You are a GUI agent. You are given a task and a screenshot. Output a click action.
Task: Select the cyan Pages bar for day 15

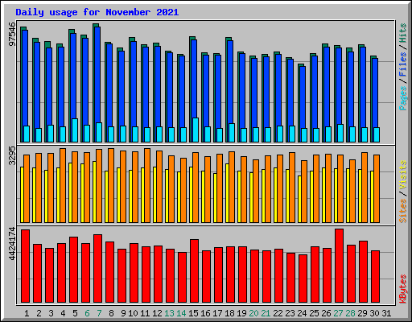[196, 130]
